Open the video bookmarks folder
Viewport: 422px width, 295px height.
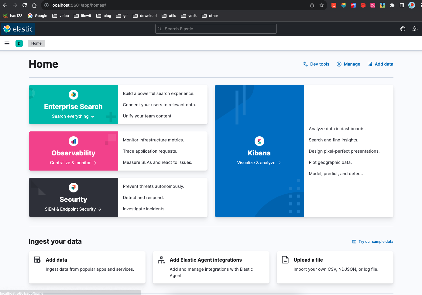60,16
